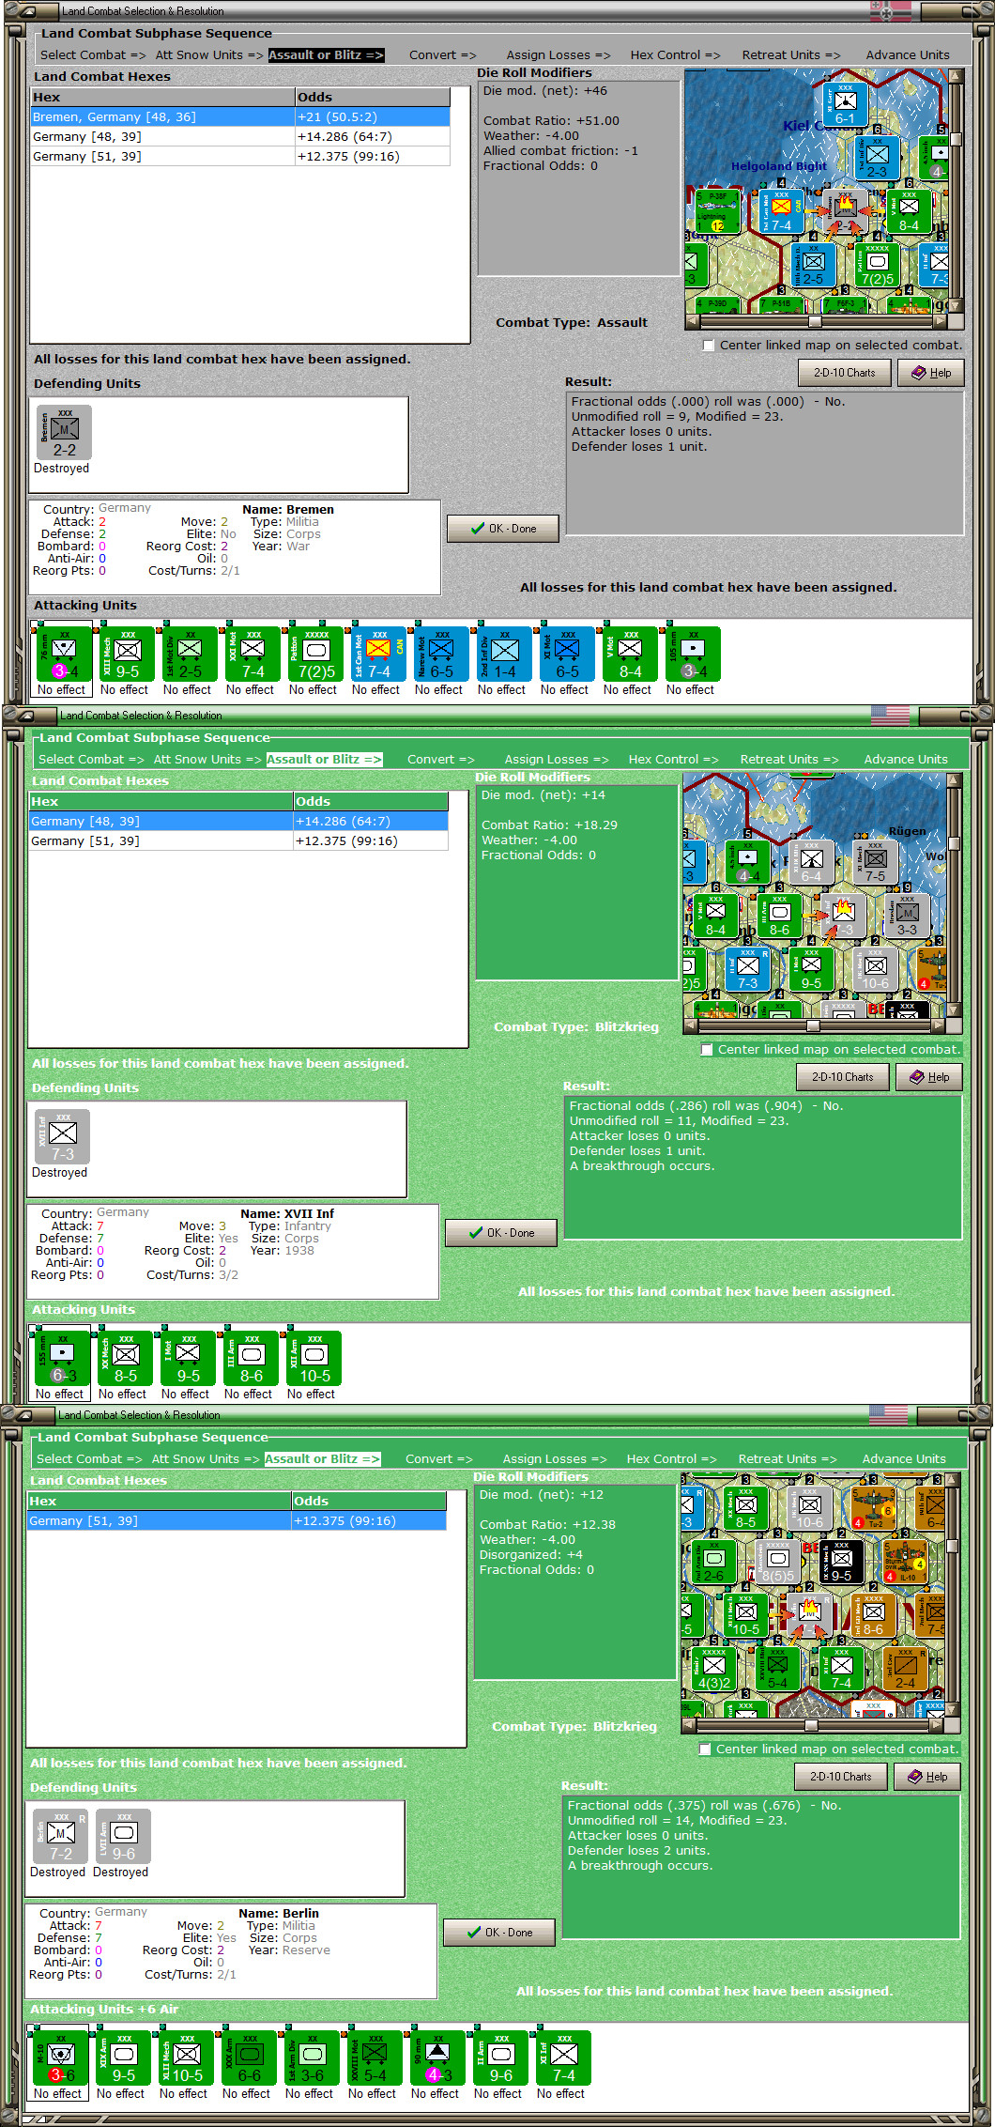Click OK - Done in bottom window
Image resolution: width=995 pixels, height=2127 pixels.
[x=499, y=1933]
